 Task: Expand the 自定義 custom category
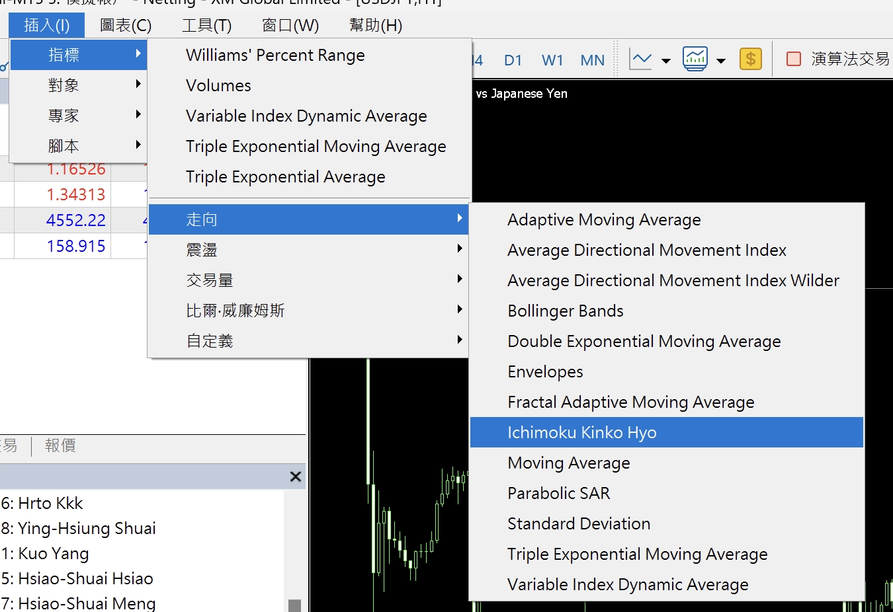310,341
